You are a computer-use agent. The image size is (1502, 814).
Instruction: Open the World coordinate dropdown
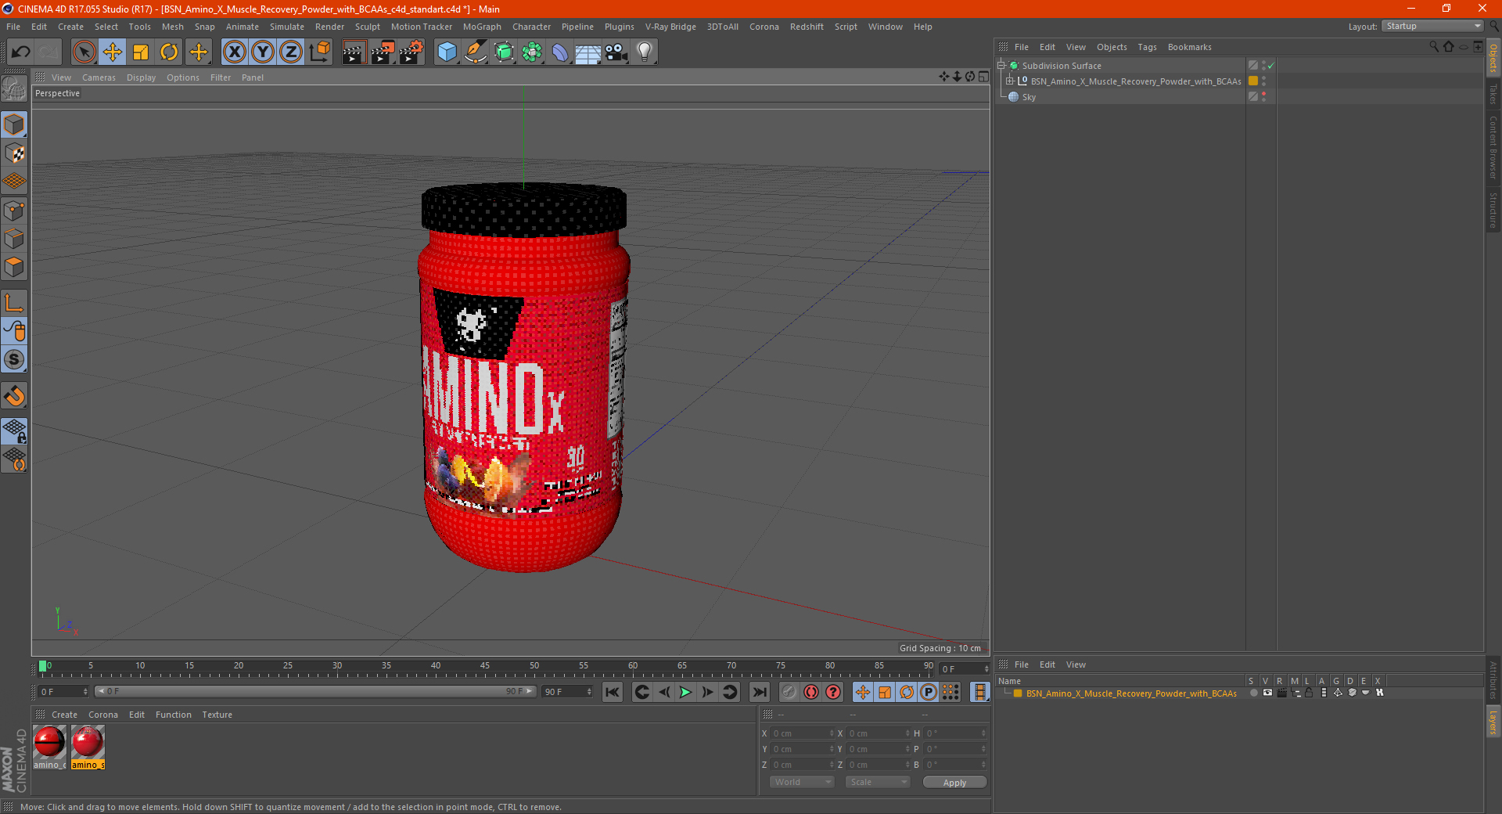802,782
